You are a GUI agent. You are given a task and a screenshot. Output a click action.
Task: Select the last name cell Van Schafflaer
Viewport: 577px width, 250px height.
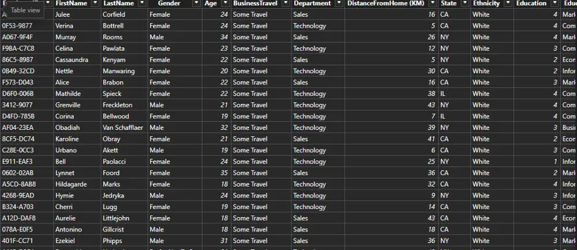123,128
